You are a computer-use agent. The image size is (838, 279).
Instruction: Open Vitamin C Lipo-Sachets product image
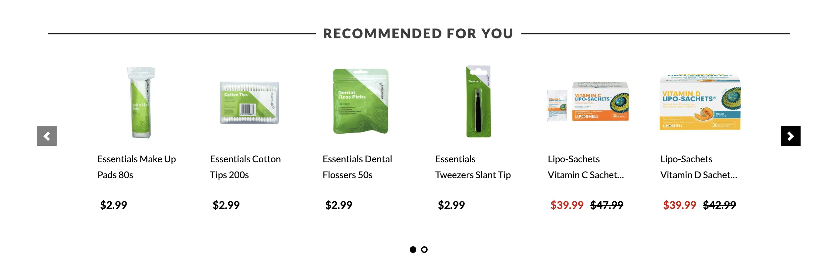pos(588,102)
